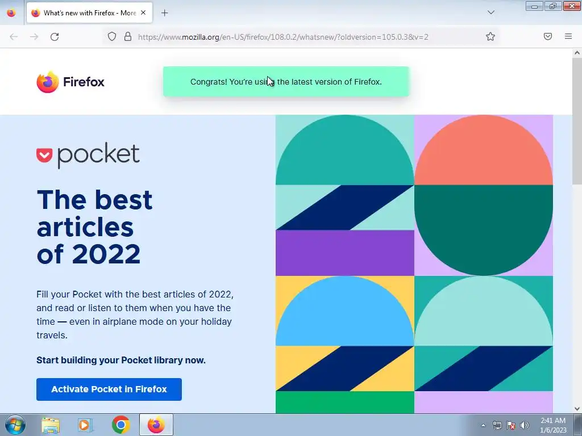Click the Pocket logo on page
Screen dimensions: 582x436
[x=88, y=155]
